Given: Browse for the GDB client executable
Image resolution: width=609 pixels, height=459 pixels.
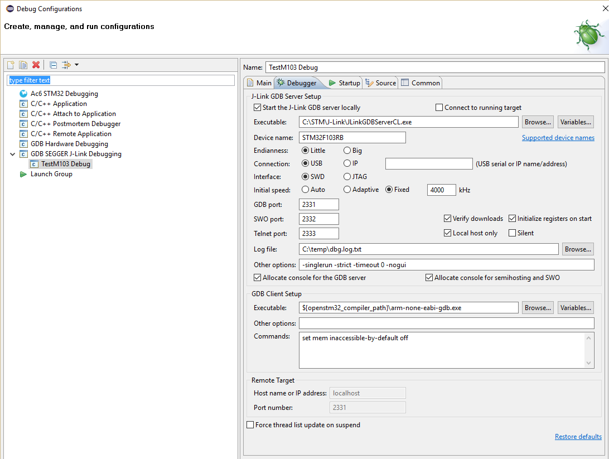Looking at the screenshot, I should (x=538, y=307).
